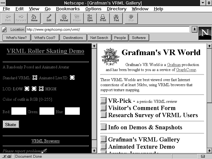Click the Home toolbar icon

[34, 18]
